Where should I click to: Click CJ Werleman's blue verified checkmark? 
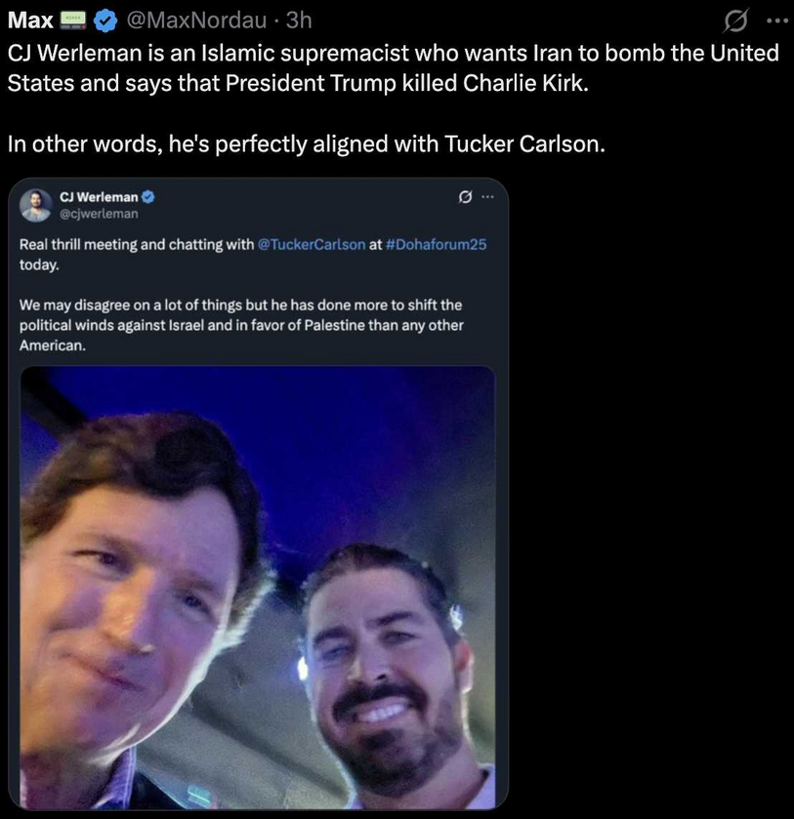[148, 197]
